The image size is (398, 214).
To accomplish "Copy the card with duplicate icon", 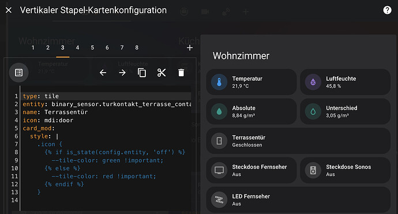I will pos(142,73).
